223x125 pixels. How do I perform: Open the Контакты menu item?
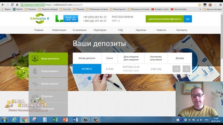182,30
